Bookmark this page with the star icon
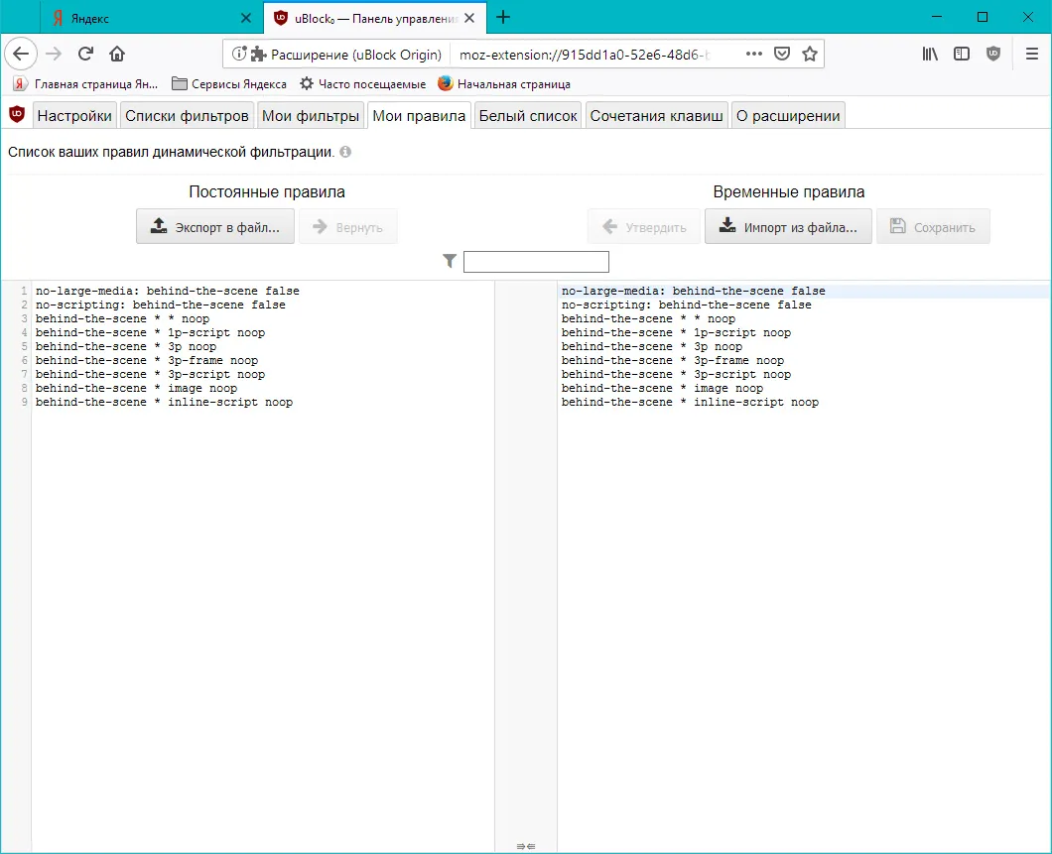The height and width of the screenshot is (854, 1052). coord(810,55)
